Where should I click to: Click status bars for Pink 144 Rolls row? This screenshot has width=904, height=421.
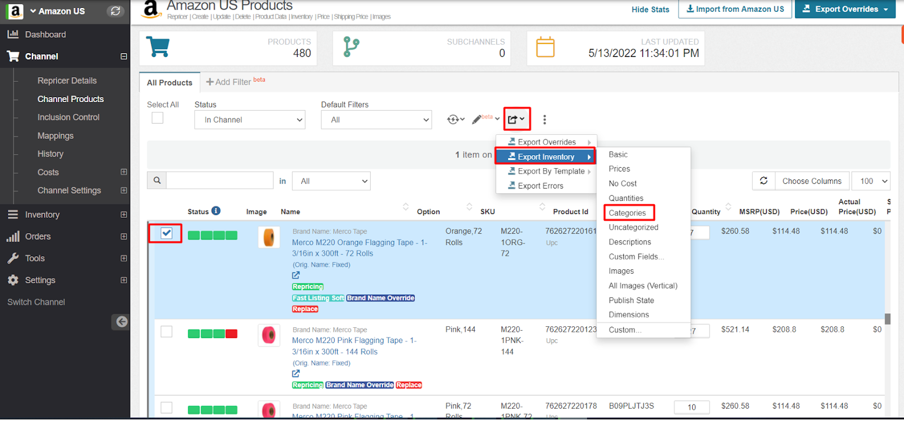(212, 334)
